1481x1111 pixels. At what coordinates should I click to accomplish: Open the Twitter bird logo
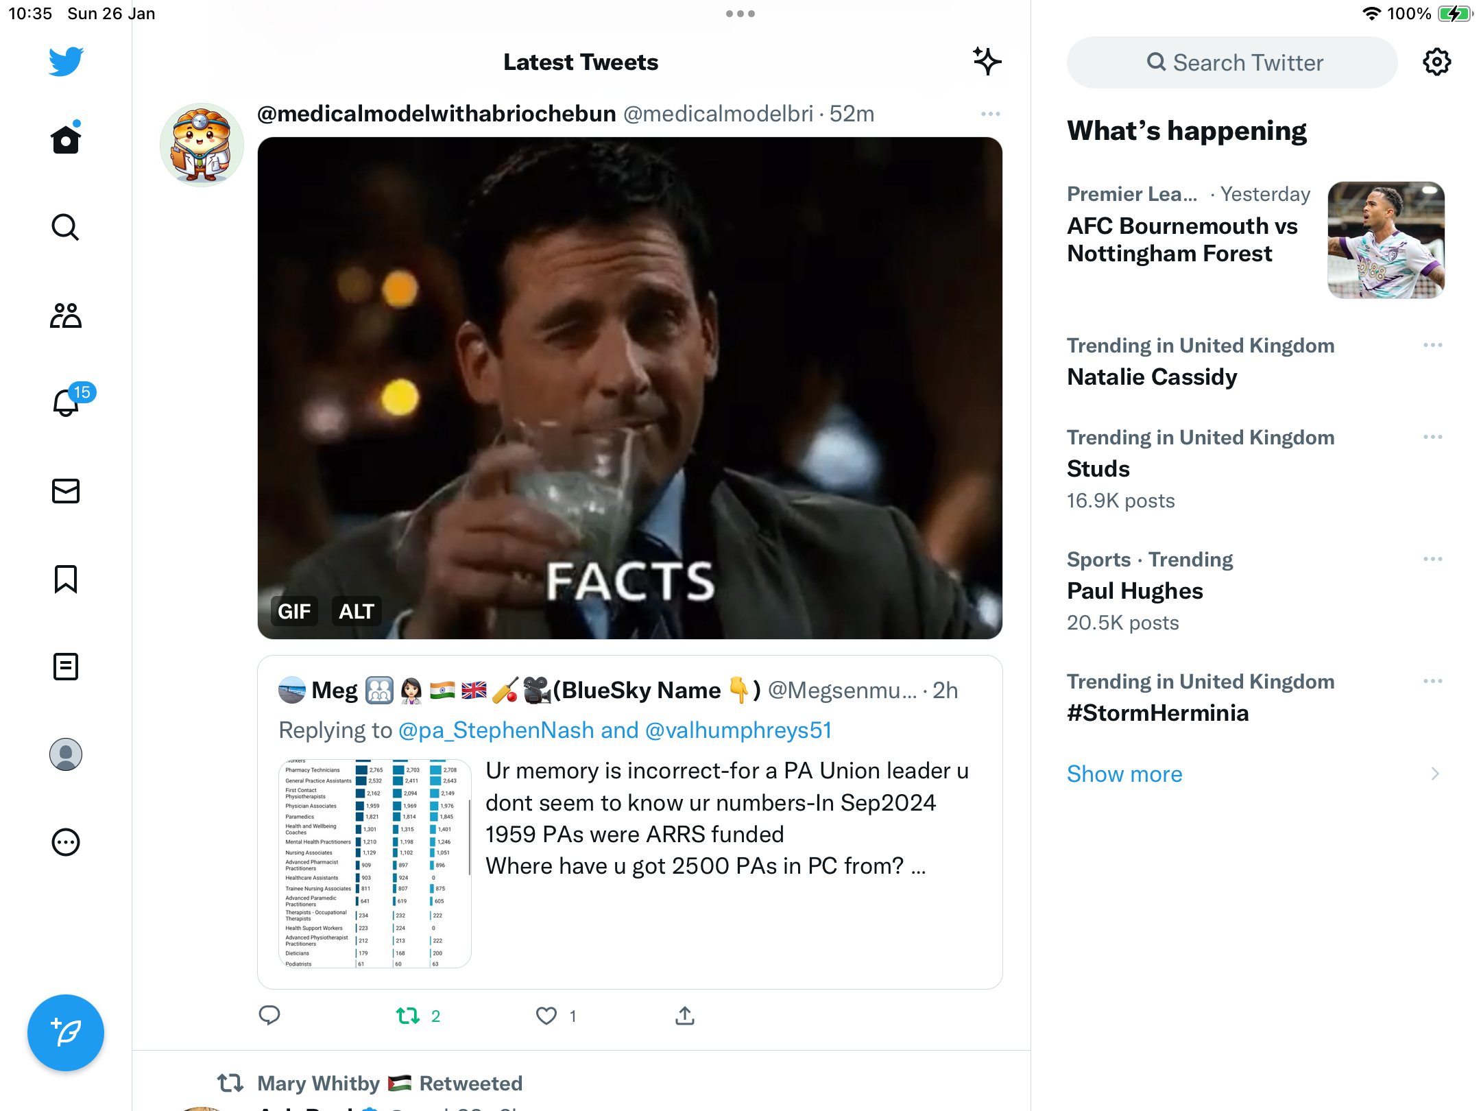click(66, 62)
